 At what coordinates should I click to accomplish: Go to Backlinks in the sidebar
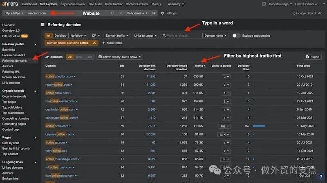coord(9,49)
